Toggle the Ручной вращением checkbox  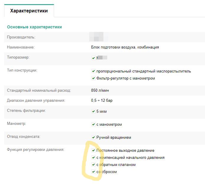coord(93,137)
